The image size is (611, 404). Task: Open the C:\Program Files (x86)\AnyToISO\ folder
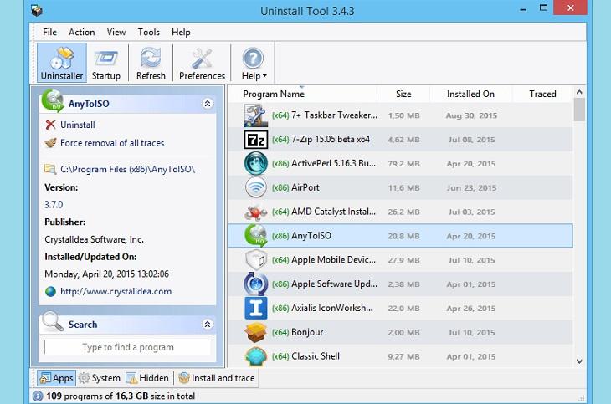click(x=127, y=170)
